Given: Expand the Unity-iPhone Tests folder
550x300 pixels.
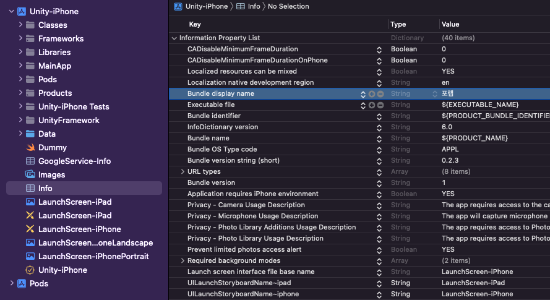Looking at the screenshot, I should coord(20,106).
